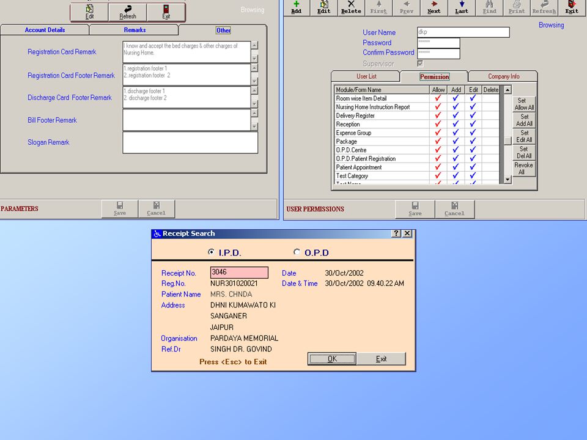Click Delete in User Permissions toolbar
Viewport: 587px width, 440px height.
tap(351, 7)
